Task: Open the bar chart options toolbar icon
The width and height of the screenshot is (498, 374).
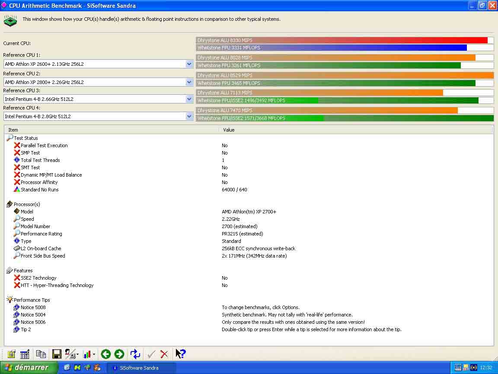Action: pyautogui.click(x=88, y=355)
